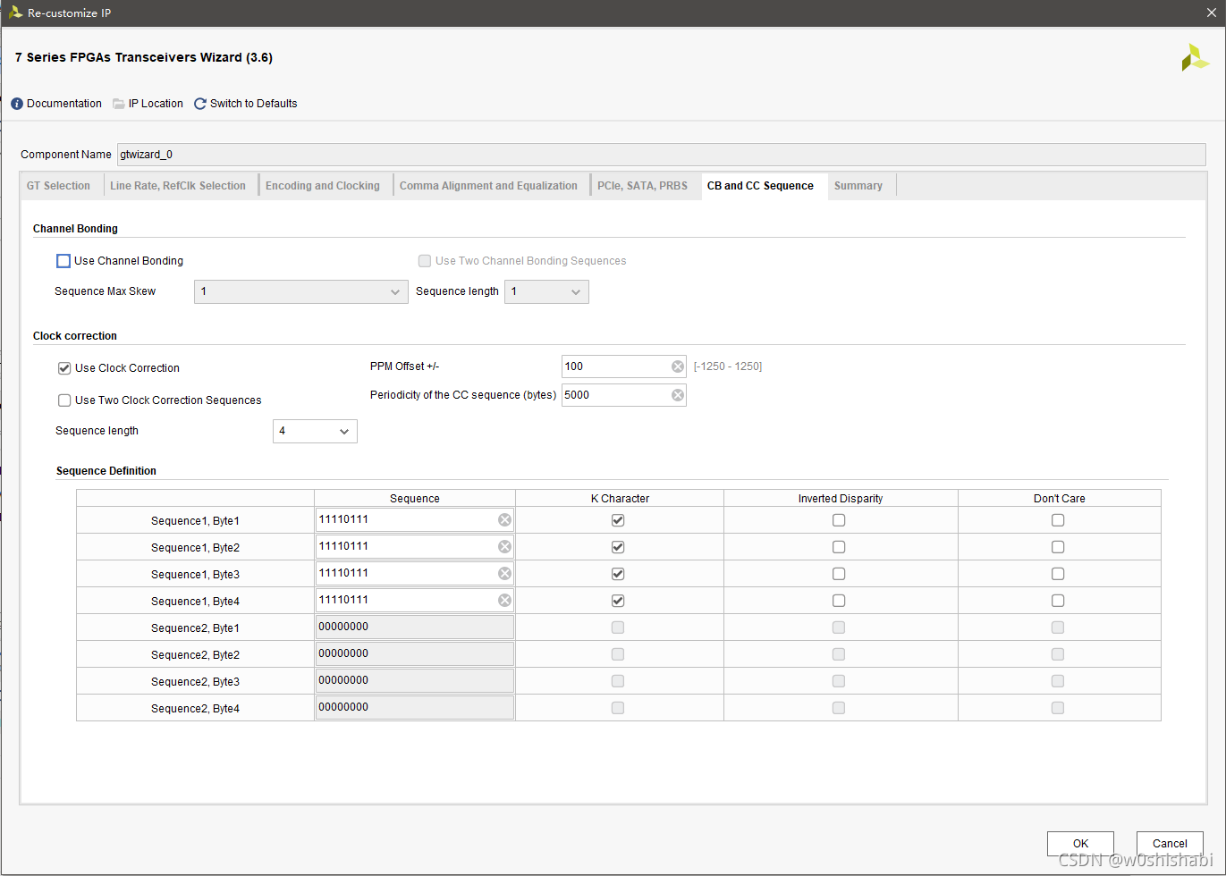This screenshot has height=876, width=1226.
Task: Click the Xilinx logo at top right
Action: [x=1195, y=58]
